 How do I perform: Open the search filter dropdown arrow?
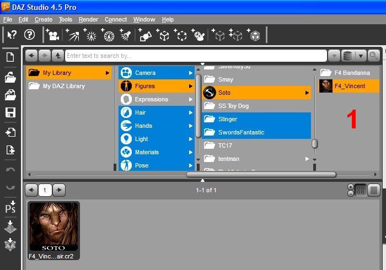click(x=334, y=56)
